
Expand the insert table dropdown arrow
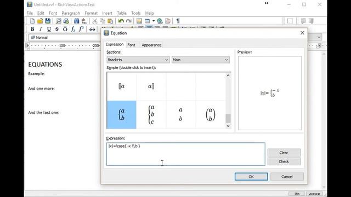click(154, 21)
